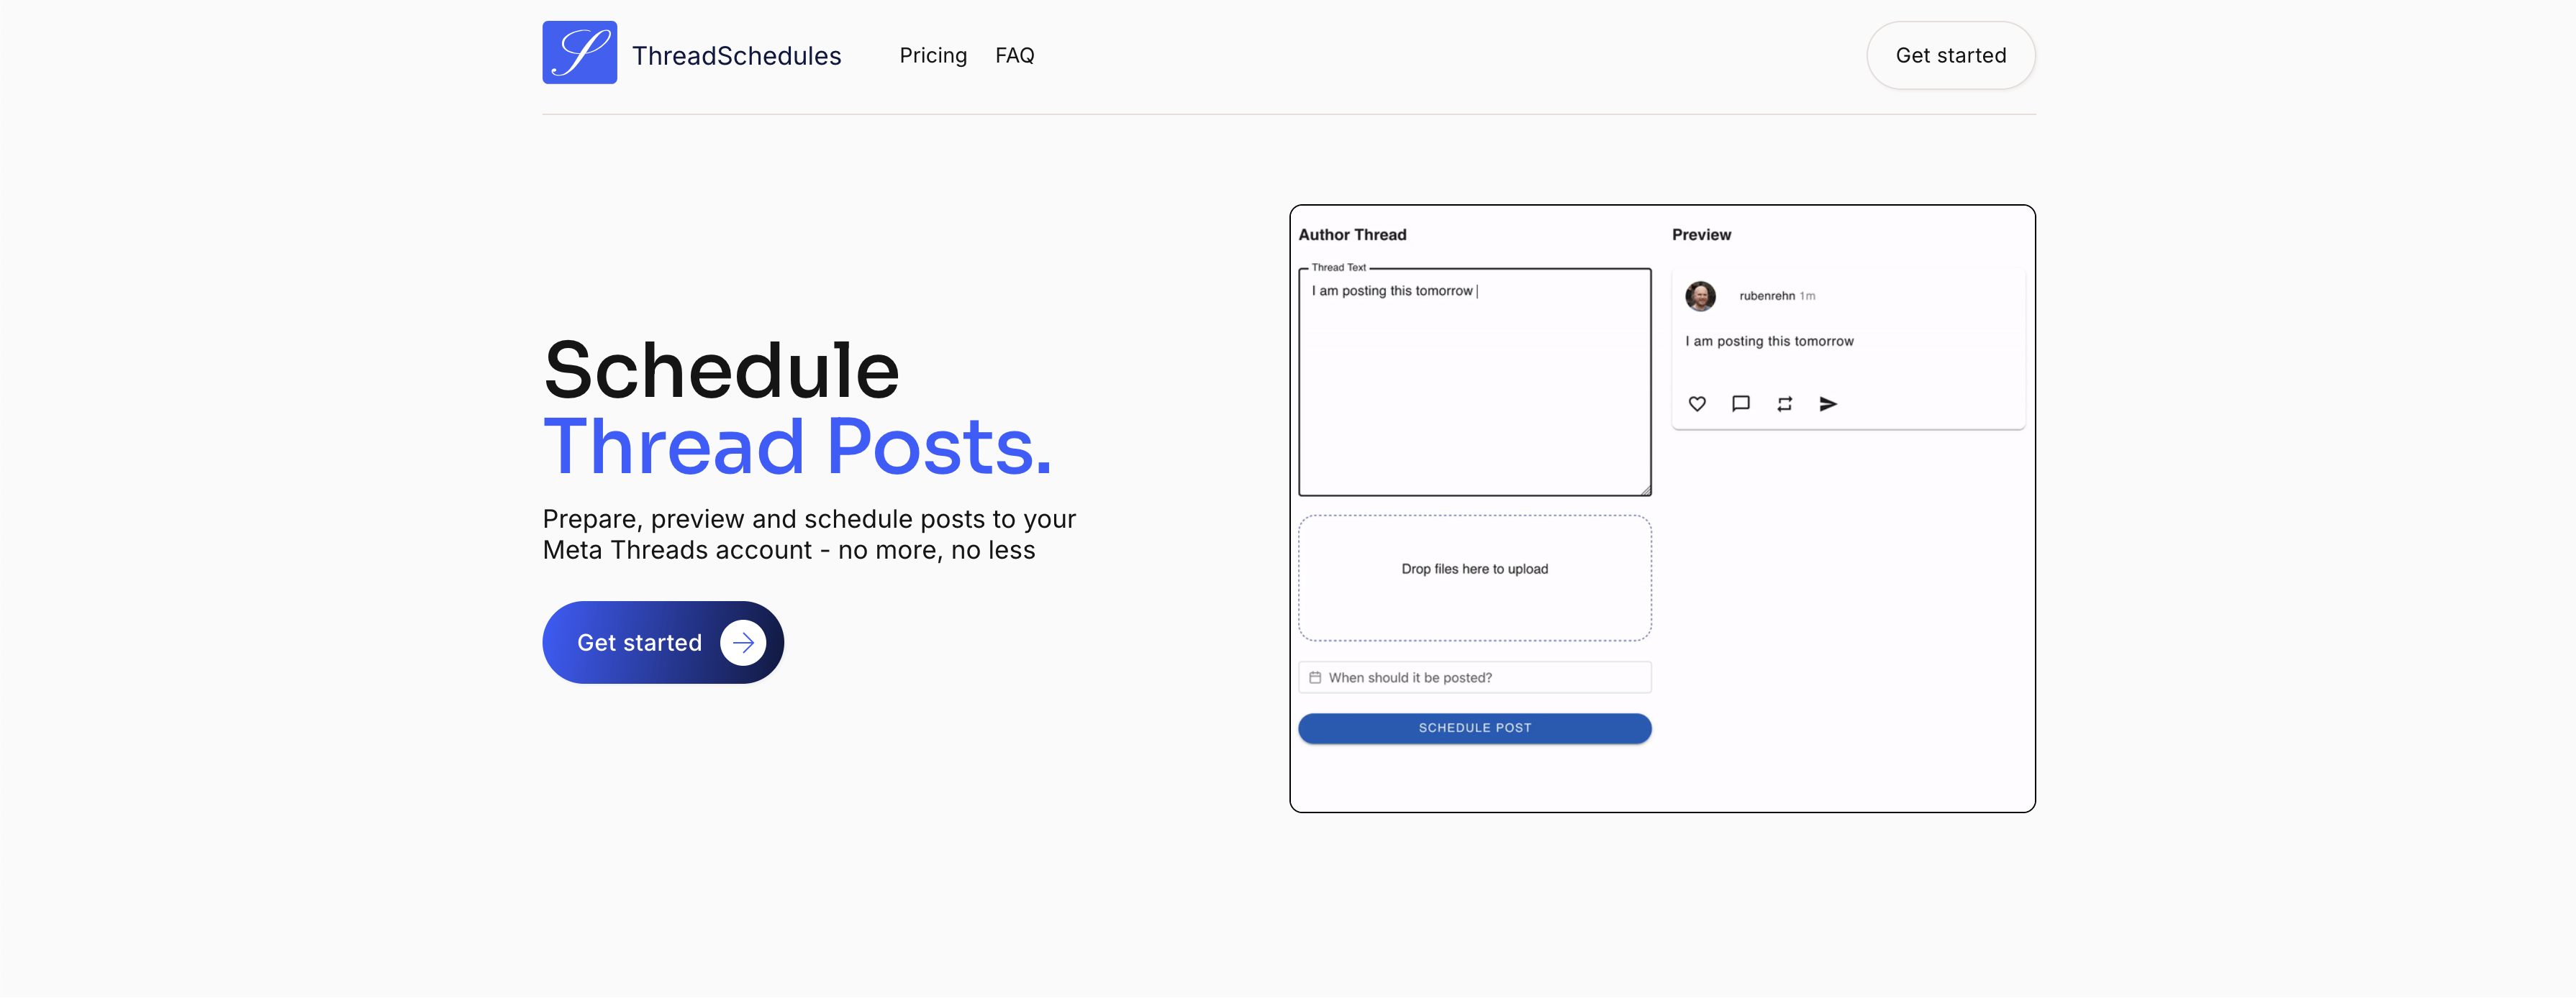Click the Author Thread heading
This screenshot has width=2576, height=998.
point(1352,235)
